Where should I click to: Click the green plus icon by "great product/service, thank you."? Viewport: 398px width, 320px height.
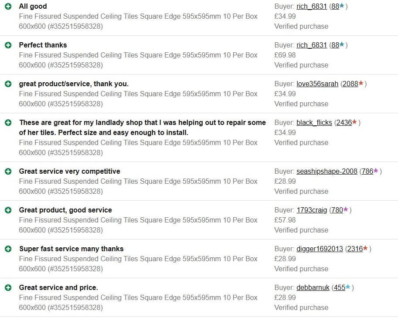[x=8, y=84]
